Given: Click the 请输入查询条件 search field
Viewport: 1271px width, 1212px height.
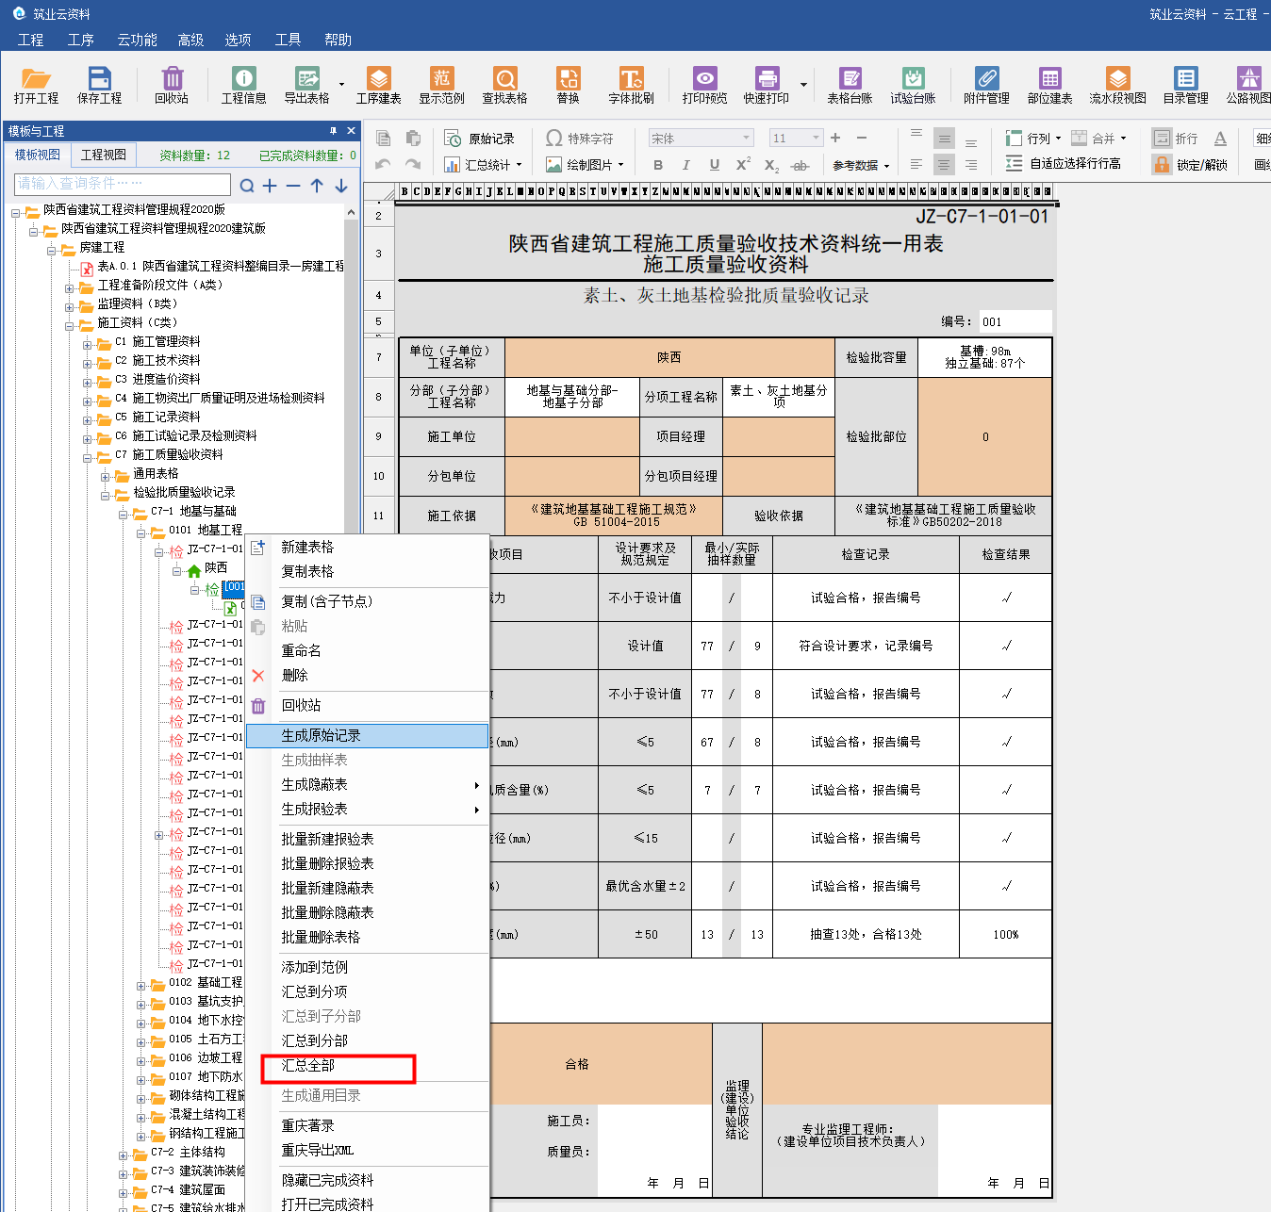Looking at the screenshot, I should 123,184.
